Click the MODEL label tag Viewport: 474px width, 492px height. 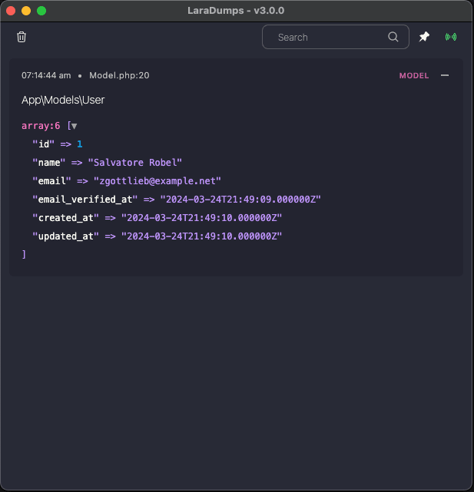(414, 76)
